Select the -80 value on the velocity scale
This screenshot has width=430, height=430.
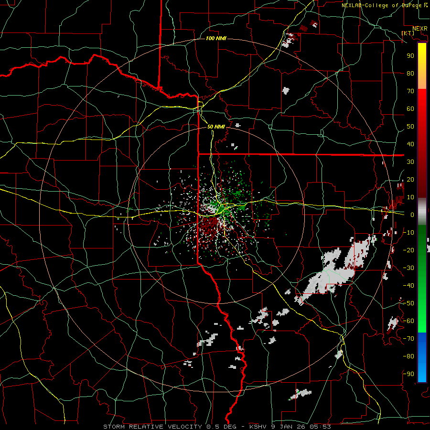[x=408, y=356]
